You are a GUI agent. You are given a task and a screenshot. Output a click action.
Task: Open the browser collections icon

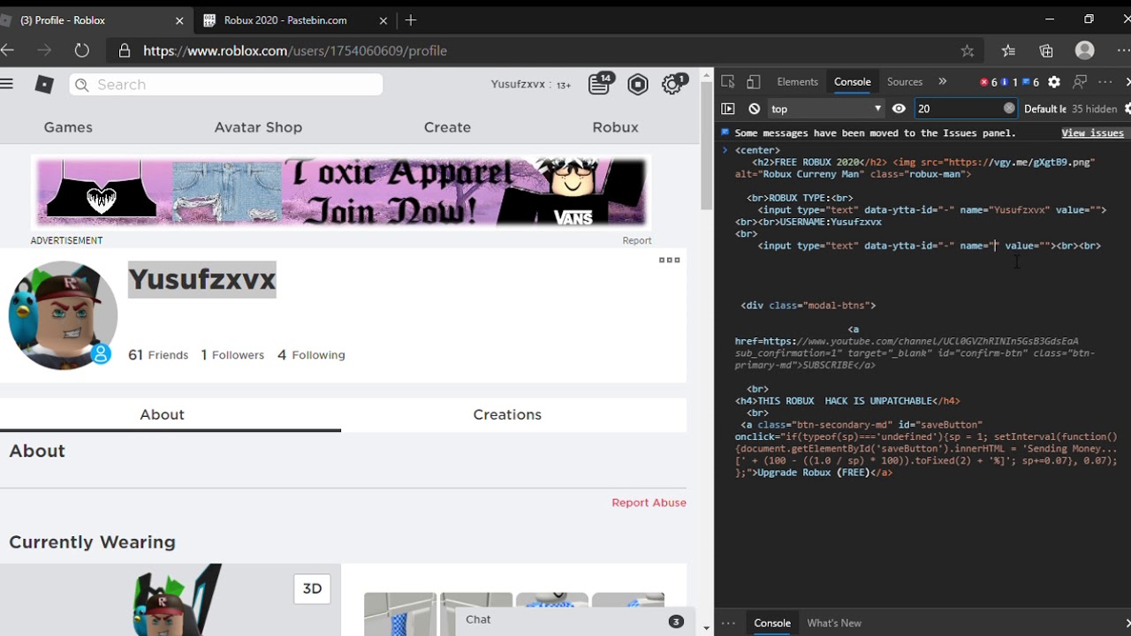[1046, 50]
